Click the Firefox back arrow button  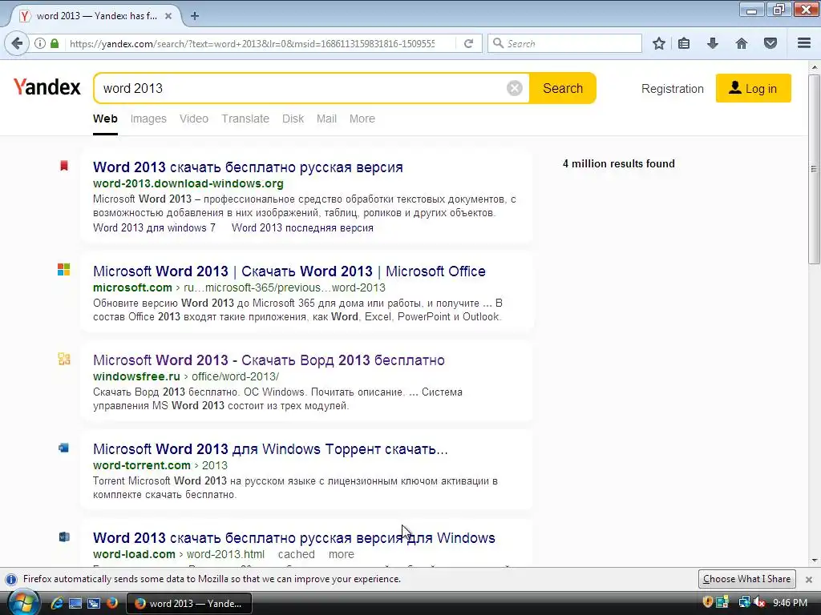(x=17, y=43)
